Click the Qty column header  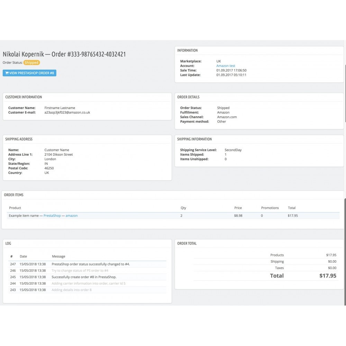tap(183, 208)
